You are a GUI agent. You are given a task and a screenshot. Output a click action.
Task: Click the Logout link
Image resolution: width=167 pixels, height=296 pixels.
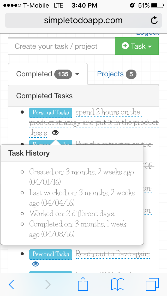pos(147,33)
